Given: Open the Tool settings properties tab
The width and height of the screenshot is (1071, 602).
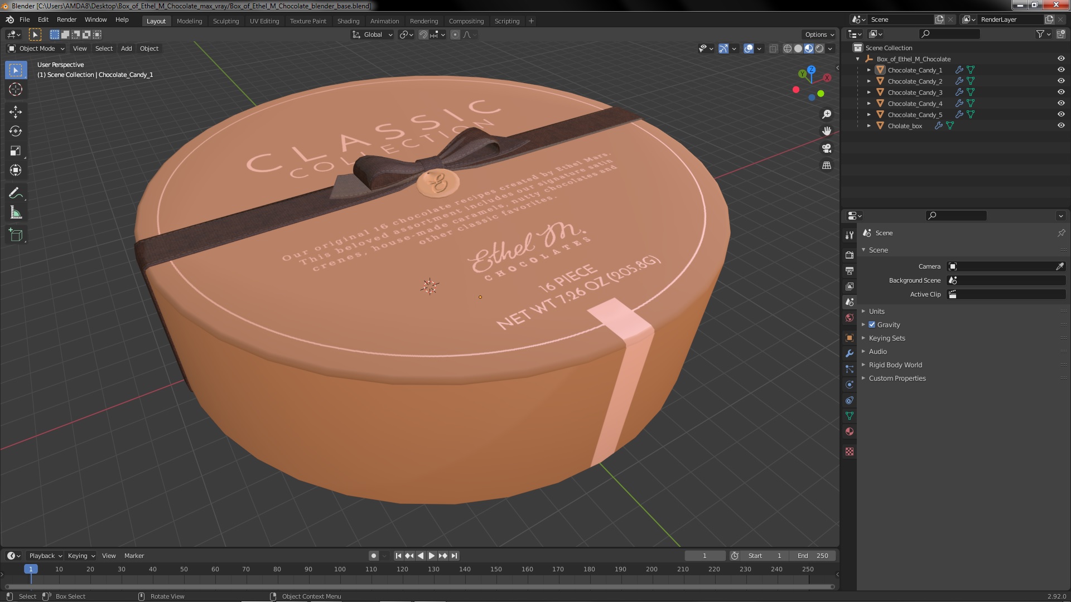Looking at the screenshot, I should [850, 235].
